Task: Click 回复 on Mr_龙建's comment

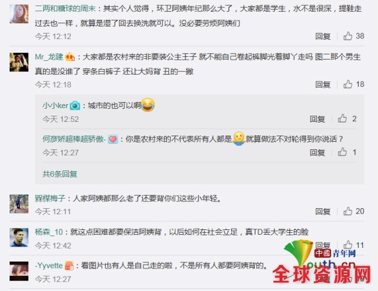Action: click(x=323, y=84)
